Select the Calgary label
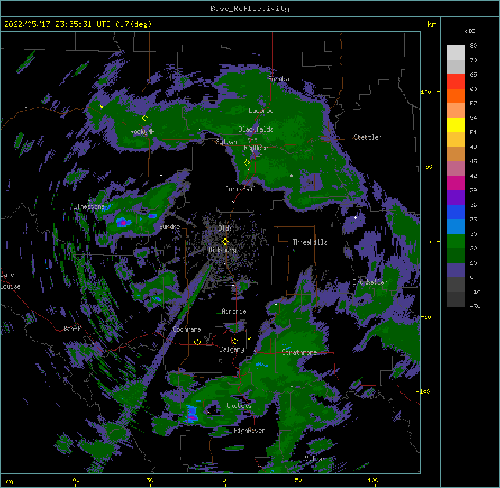Viewport: 500px width, 488px height. (231, 349)
